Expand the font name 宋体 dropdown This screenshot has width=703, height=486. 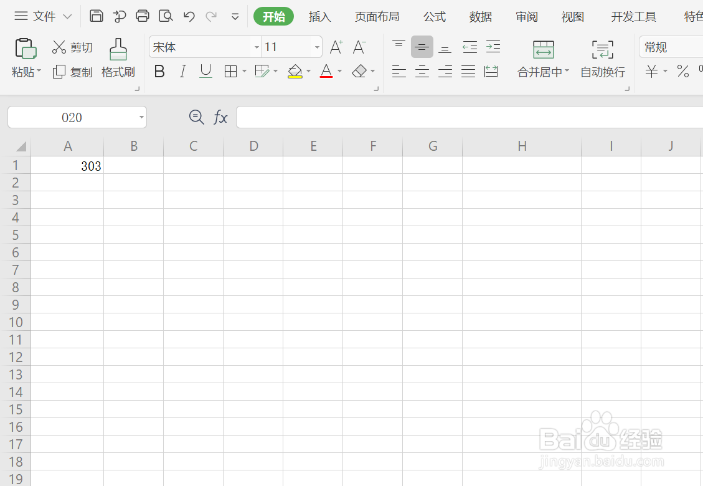tap(257, 47)
